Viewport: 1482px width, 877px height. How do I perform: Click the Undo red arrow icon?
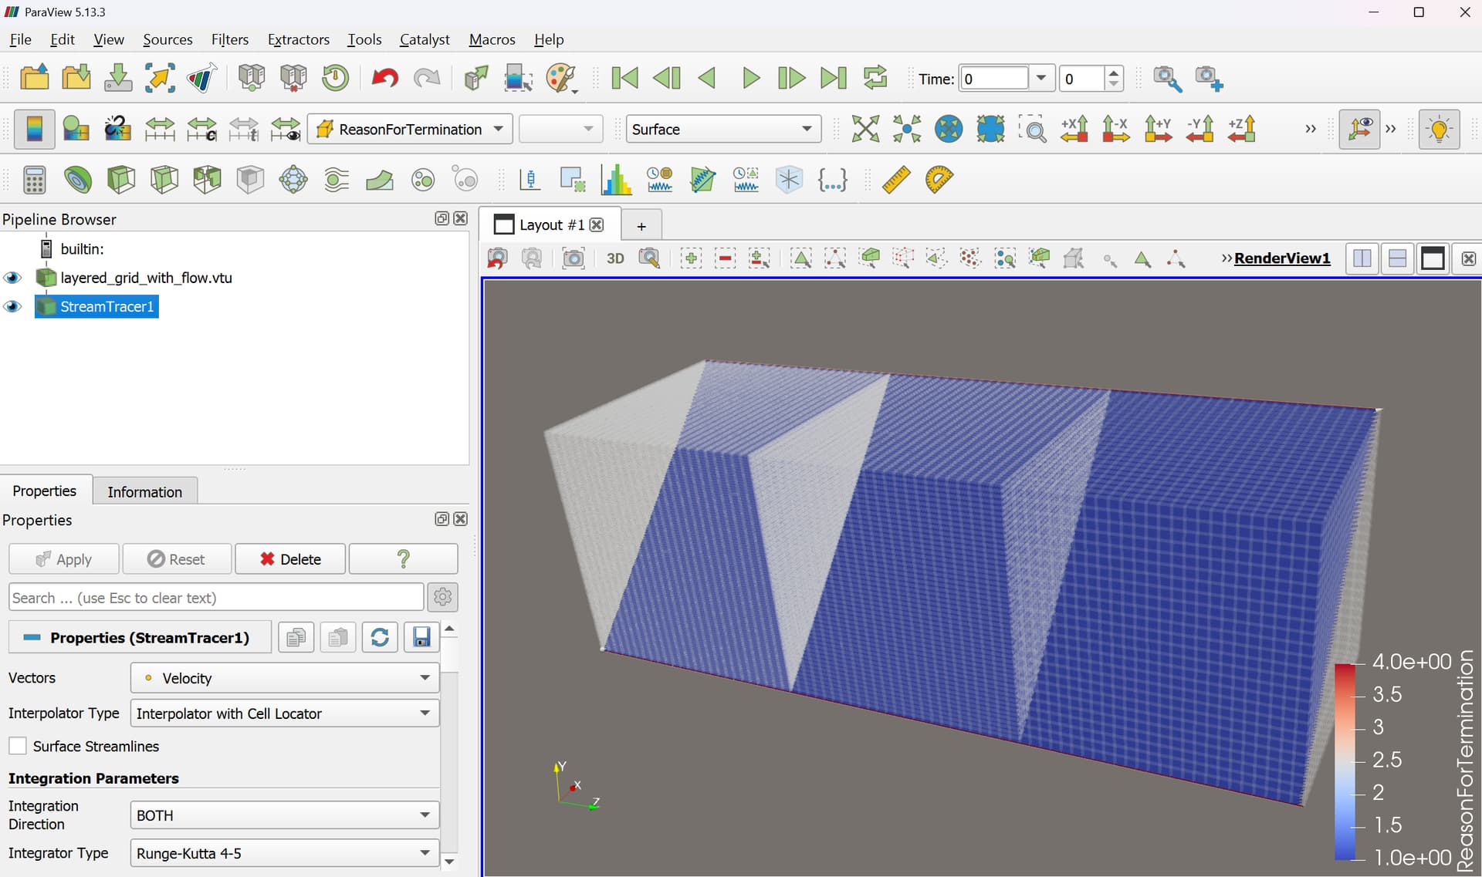(384, 78)
